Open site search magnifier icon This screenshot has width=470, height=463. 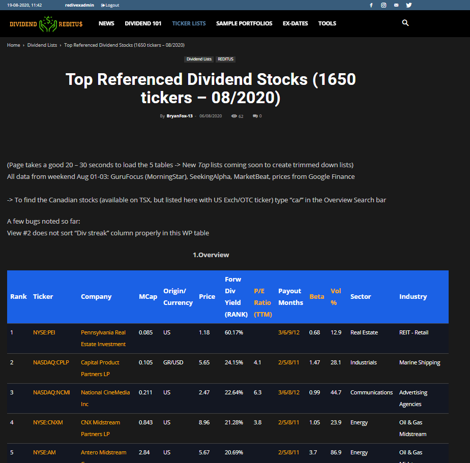click(x=405, y=23)
